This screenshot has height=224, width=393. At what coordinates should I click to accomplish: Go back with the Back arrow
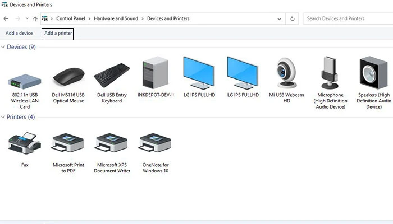[6, 18]
